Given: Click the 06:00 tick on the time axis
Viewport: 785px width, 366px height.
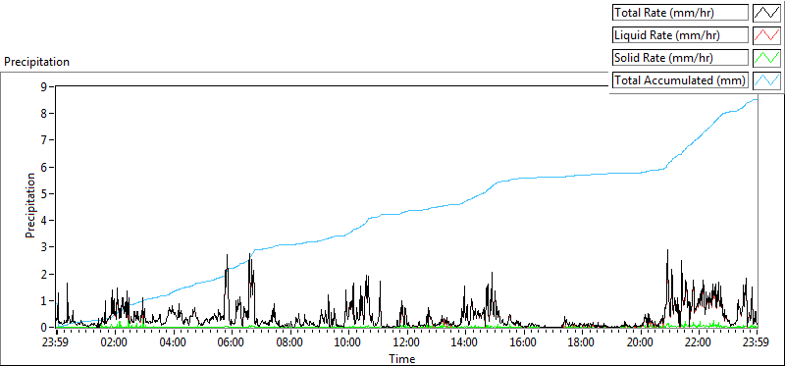Looking at the screenshot, I should (x=232, y=343).
